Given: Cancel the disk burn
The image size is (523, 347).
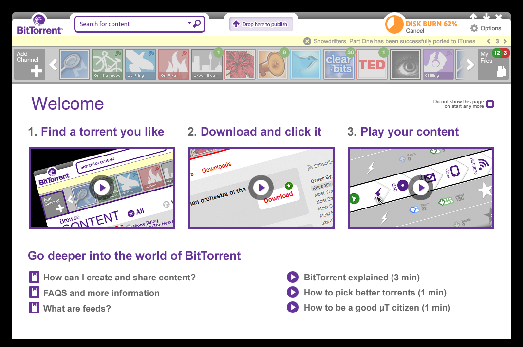Looking at the screenshot, I should click(x=414, y=31).
